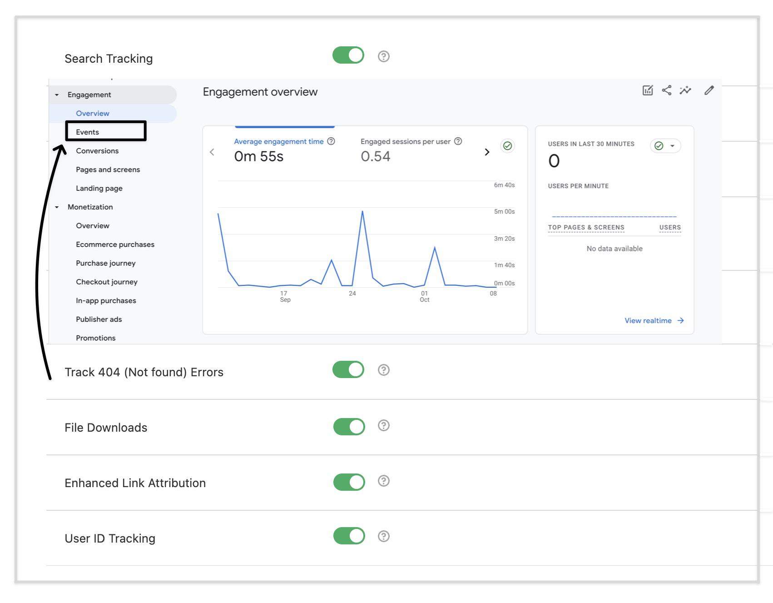Image resolution: width=773 pixels, height=603 pixels.
Task: Click the green check data quality icon
Action: click(508, 146)
